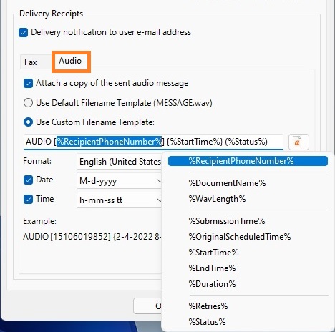Open the insert variable icon button
The image size is (335, 332).
tap(298, 142)
